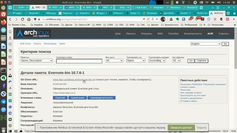Open search-by dropdown Name, Description
Viewport: 237px width, 133px height.
tap(37, 61)
